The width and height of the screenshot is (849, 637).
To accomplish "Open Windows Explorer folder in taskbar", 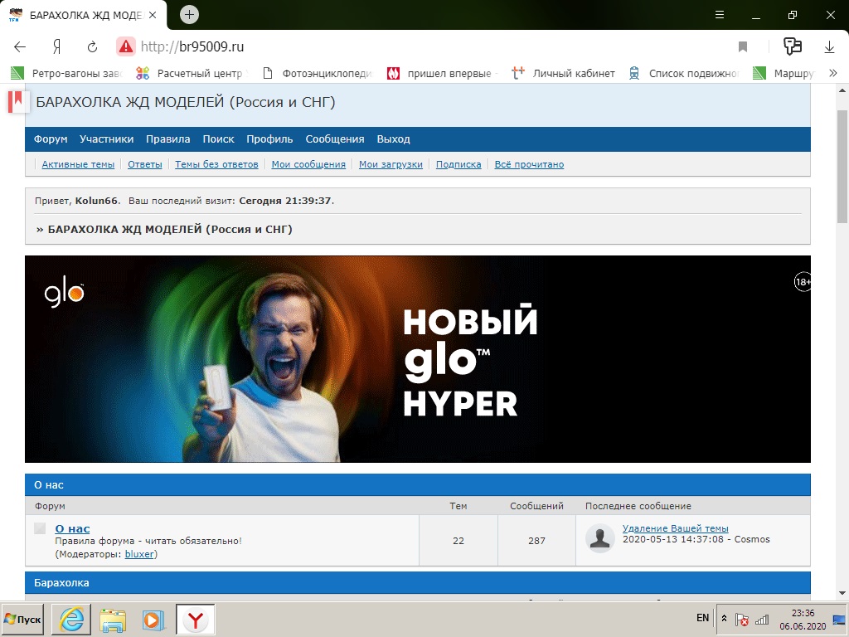I will 113,620.
